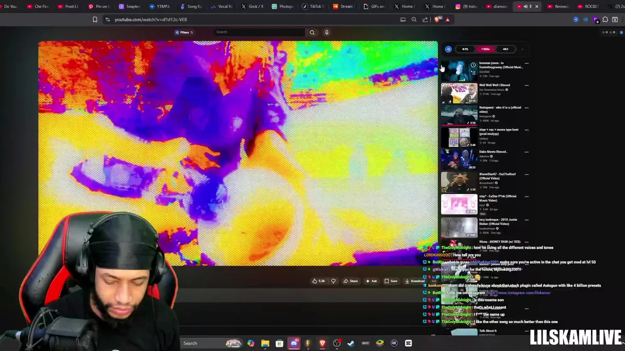Viewport: 625px width, 351px height.
Task: Open options menu for Nettspend who tf is u
Action: point(526,108)
